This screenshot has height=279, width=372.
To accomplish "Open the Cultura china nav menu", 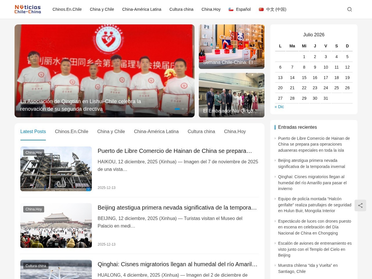I will (x=181, y=9).
